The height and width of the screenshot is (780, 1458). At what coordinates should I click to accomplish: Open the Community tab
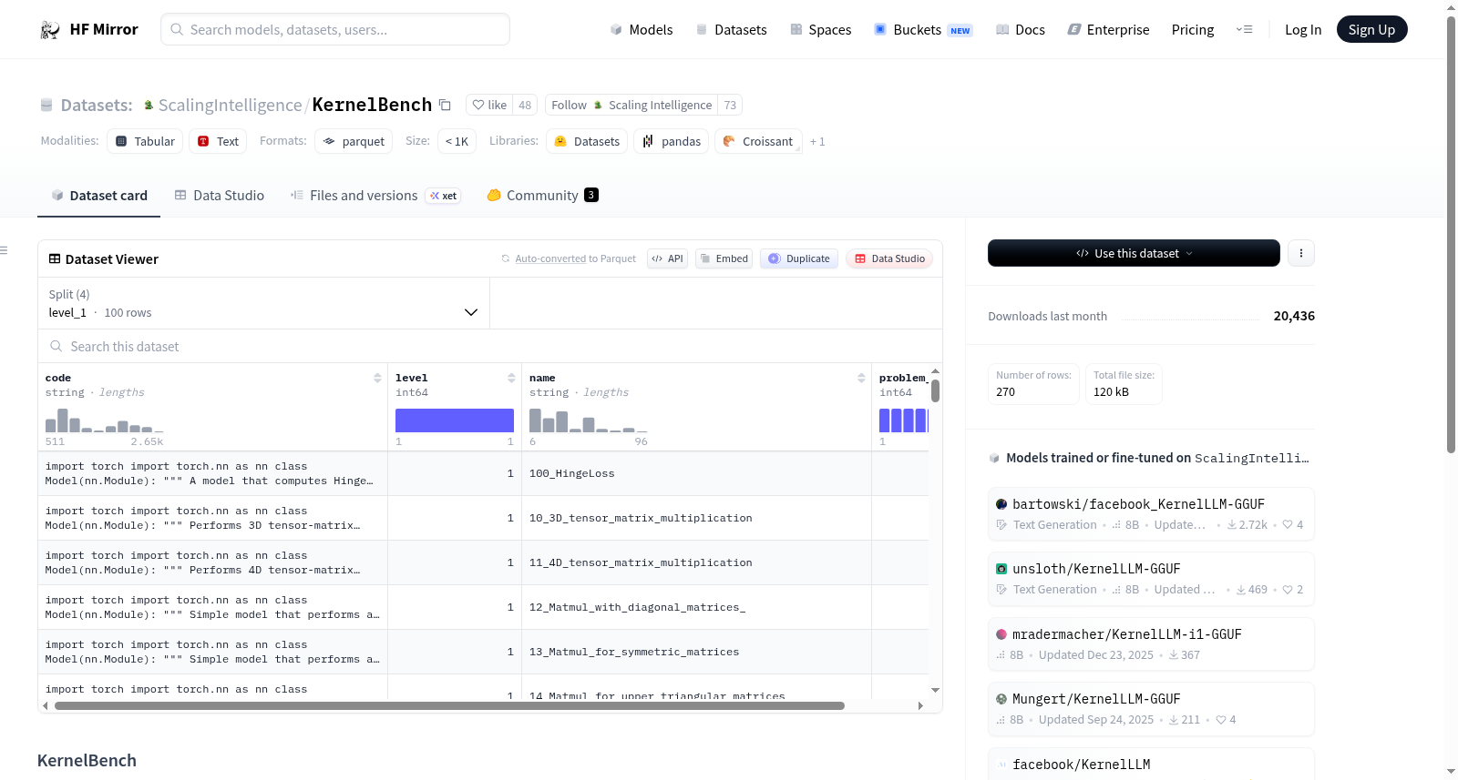click(x=543, y=195)
